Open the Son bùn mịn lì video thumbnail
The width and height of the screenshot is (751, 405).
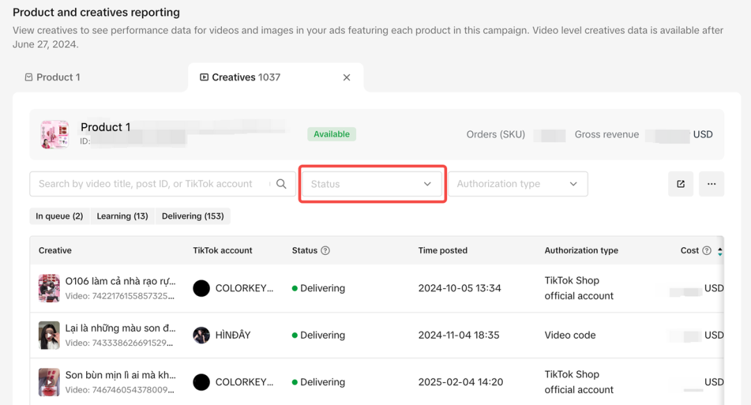click(x=49, y=382)
